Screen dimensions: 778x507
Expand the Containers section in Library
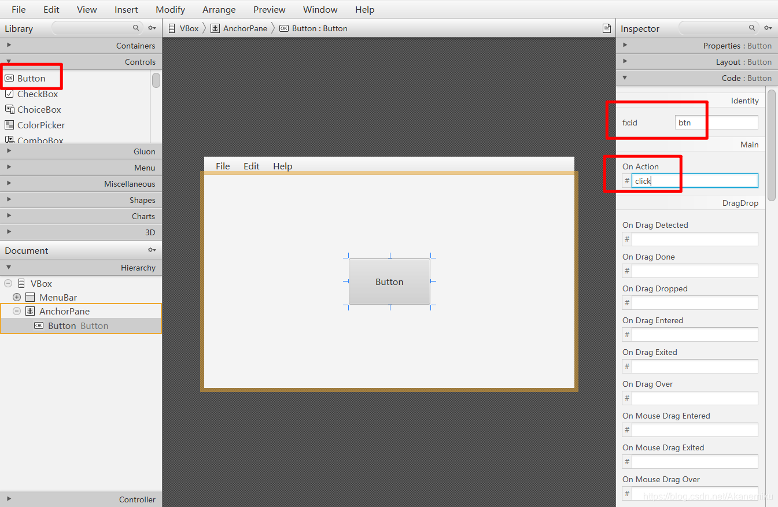(9, 45)
